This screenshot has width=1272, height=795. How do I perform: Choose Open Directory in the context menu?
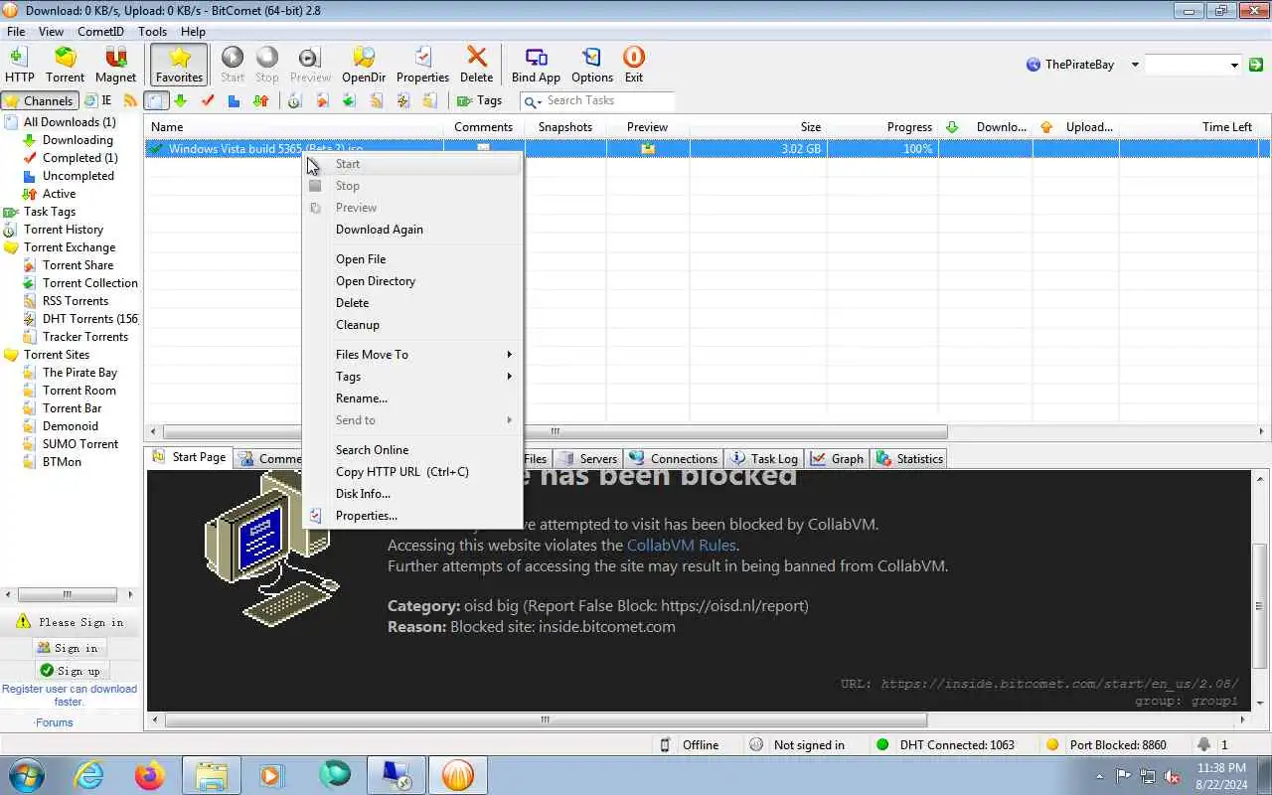point(413,281)
